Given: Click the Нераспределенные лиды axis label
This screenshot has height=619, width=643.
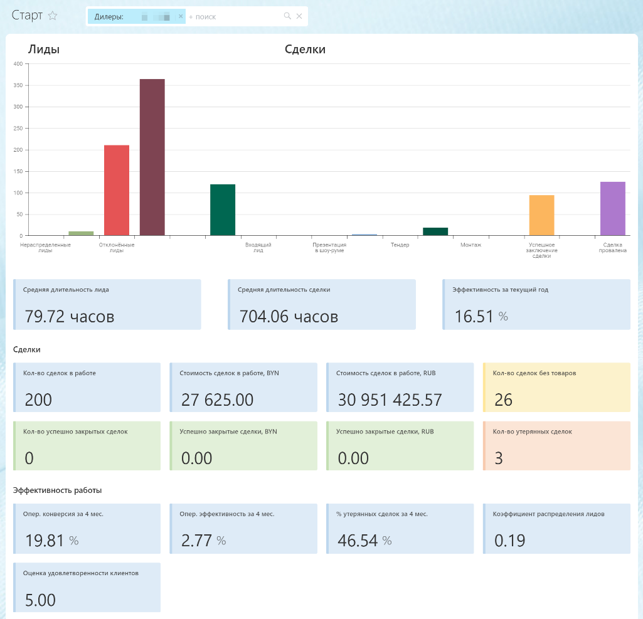Looking at the screenshot, I should coord(45,248).
